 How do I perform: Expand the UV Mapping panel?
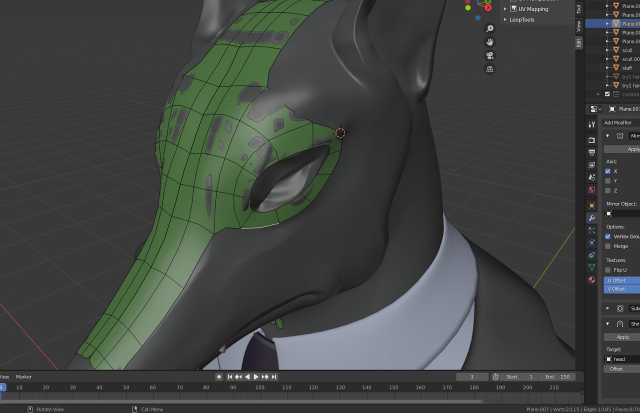point(505,9)
